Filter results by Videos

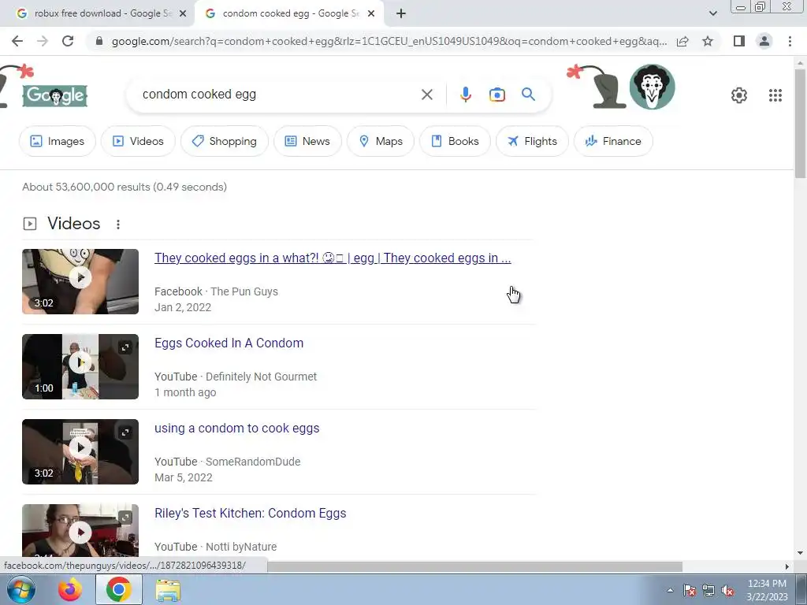click(138, 141)
